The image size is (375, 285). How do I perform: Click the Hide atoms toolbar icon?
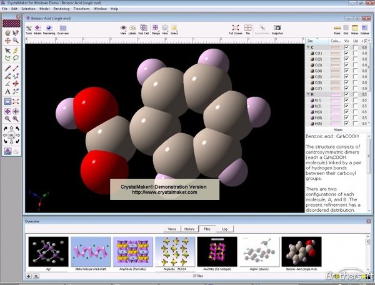(165, 29)
